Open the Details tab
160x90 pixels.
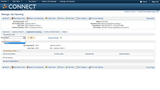point(64,32)
